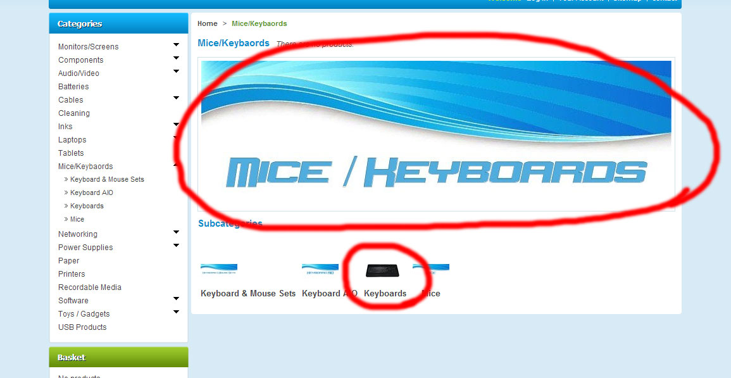The image size is (731, 378).
Task: Expand the Power Supplies category arrow
Action: tap(176, 246)
